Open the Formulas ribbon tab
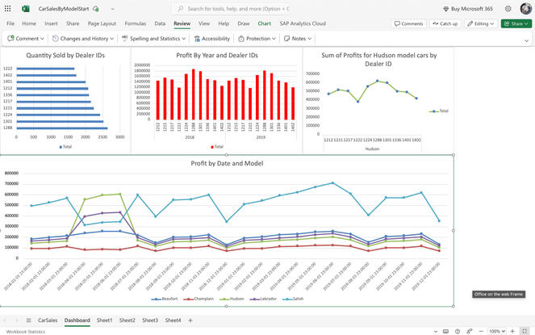 [x=136, y=24]
